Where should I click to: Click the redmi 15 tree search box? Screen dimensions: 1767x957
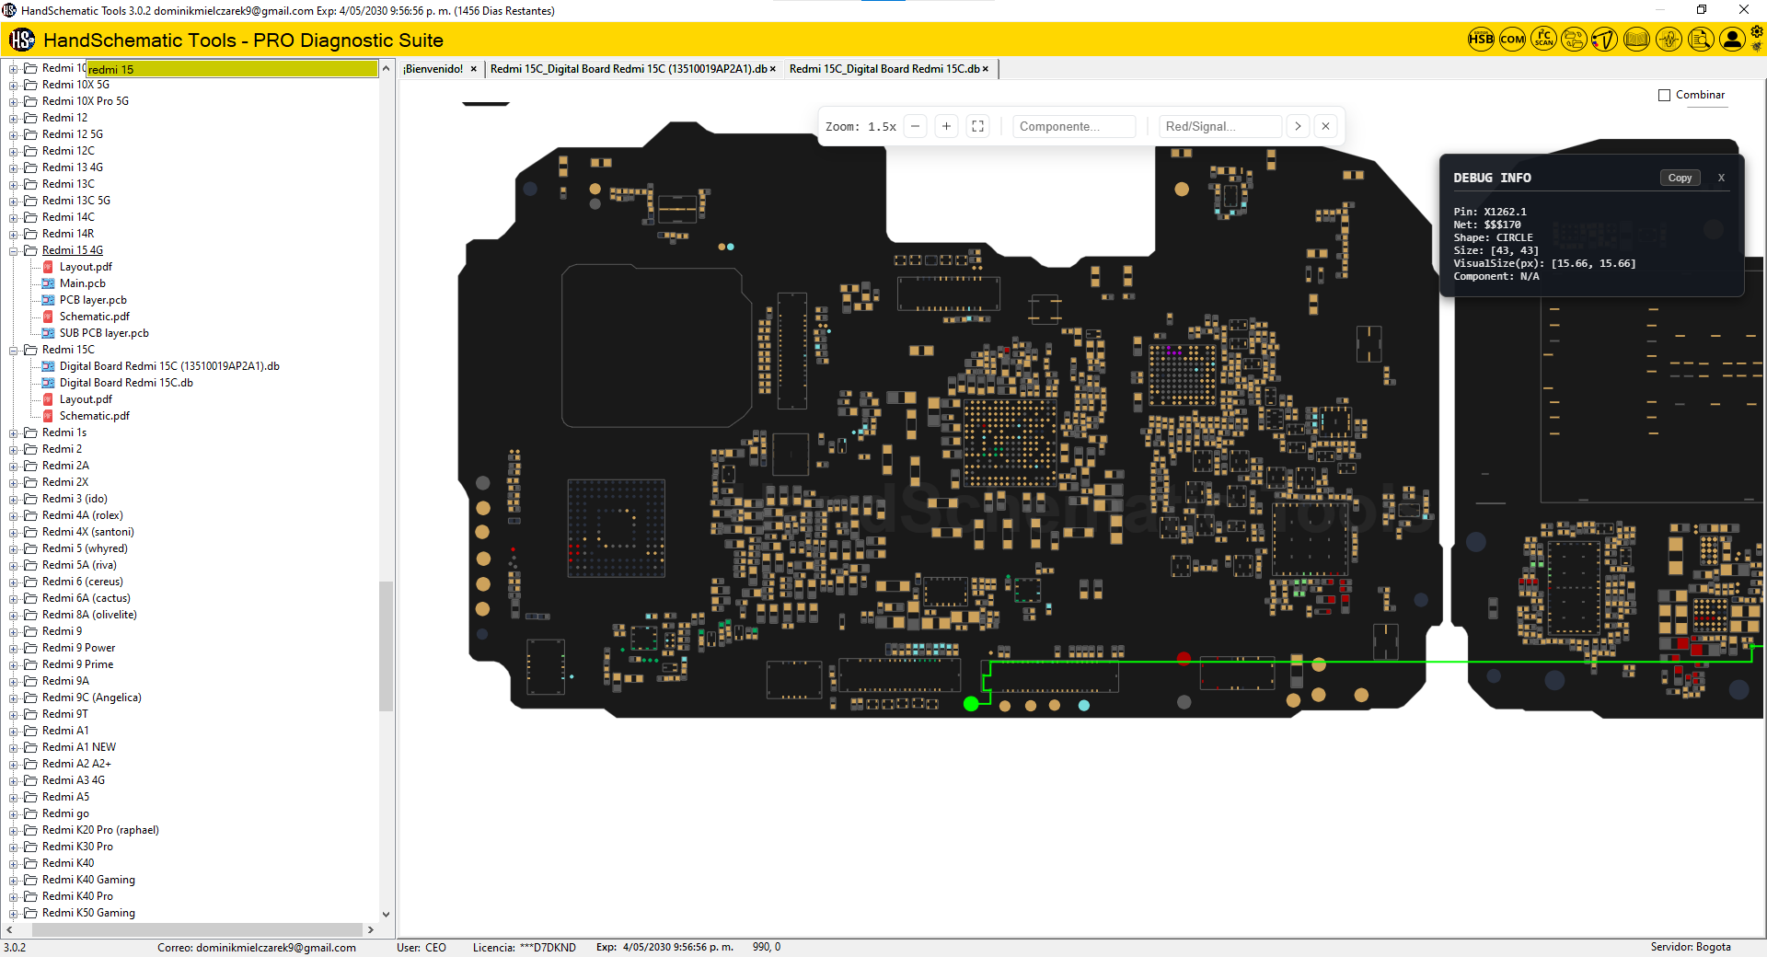point(232,69)
